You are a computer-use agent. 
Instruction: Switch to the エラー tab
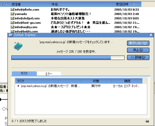(49, 74)
